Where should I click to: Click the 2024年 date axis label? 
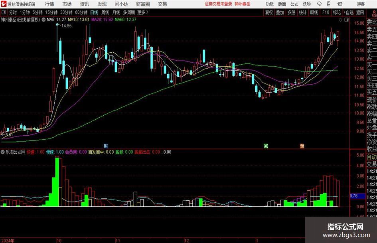tap(8, 241)
